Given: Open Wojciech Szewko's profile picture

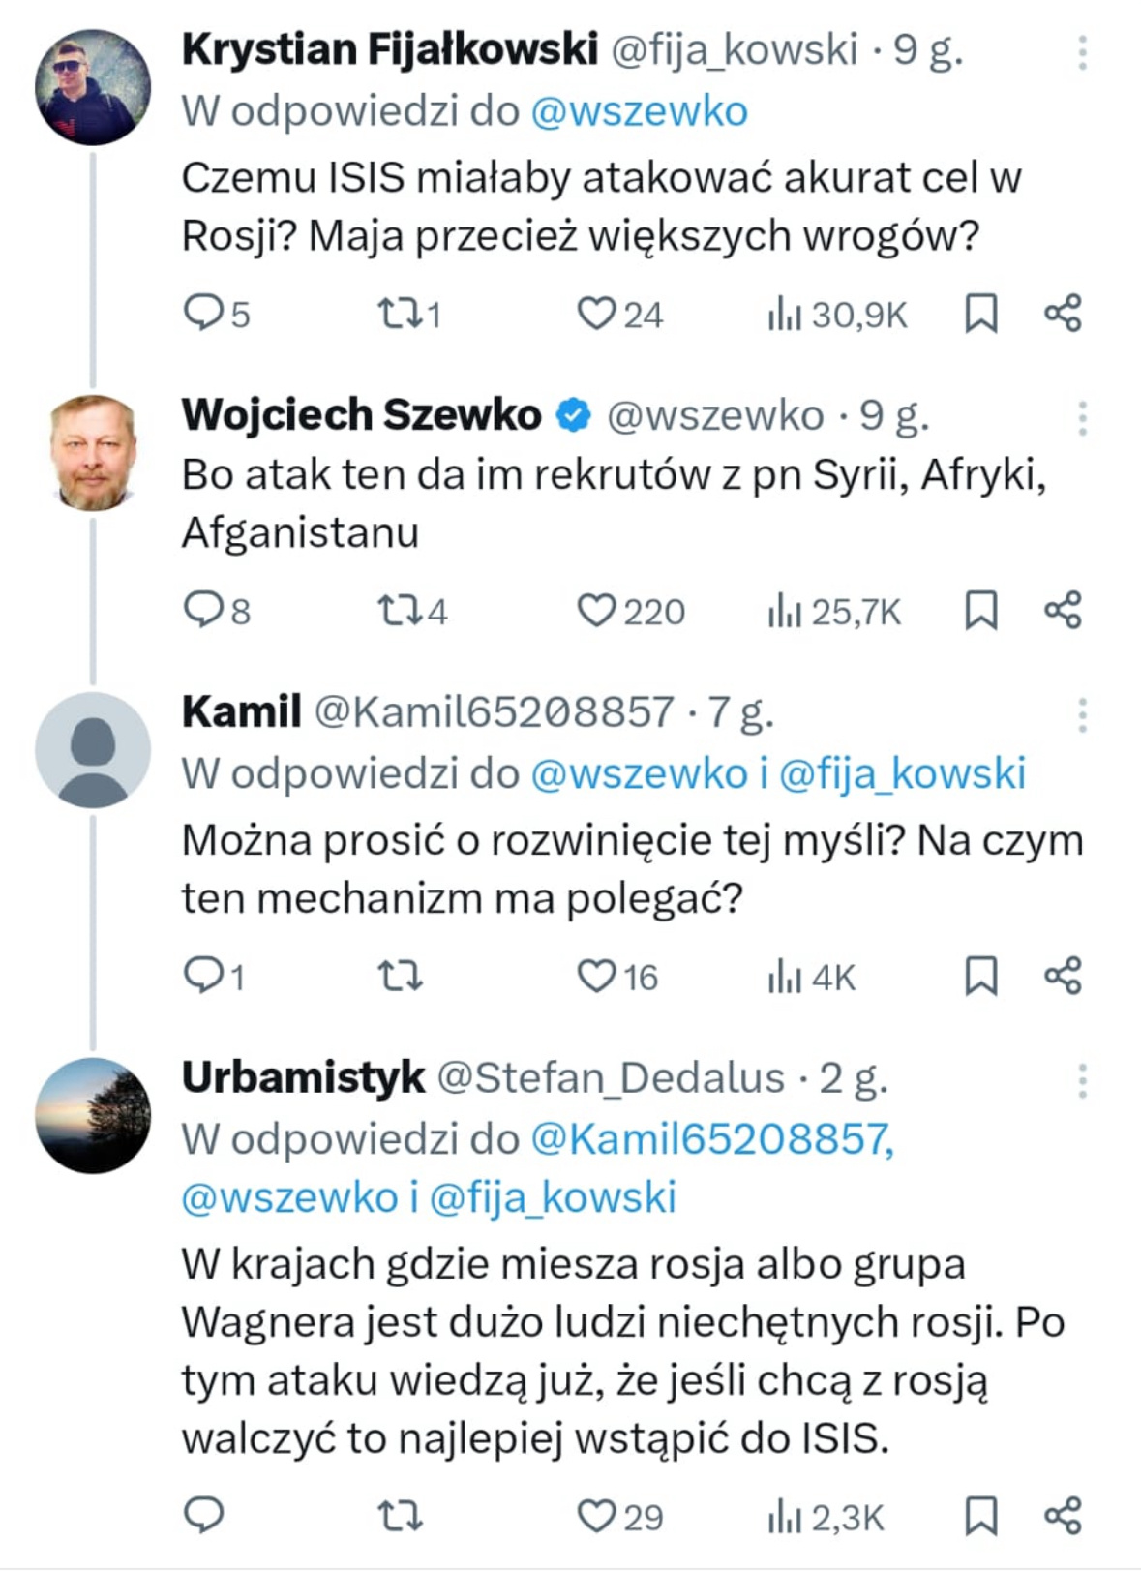Looking at the screenshot, I should coord(93,452).
